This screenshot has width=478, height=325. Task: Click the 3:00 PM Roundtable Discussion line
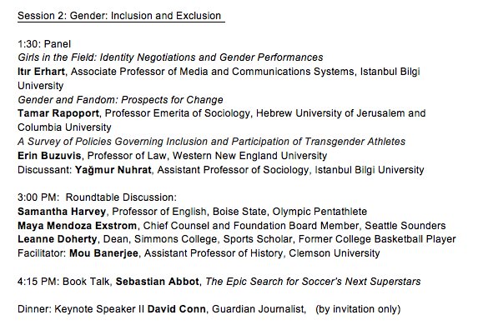97,197
